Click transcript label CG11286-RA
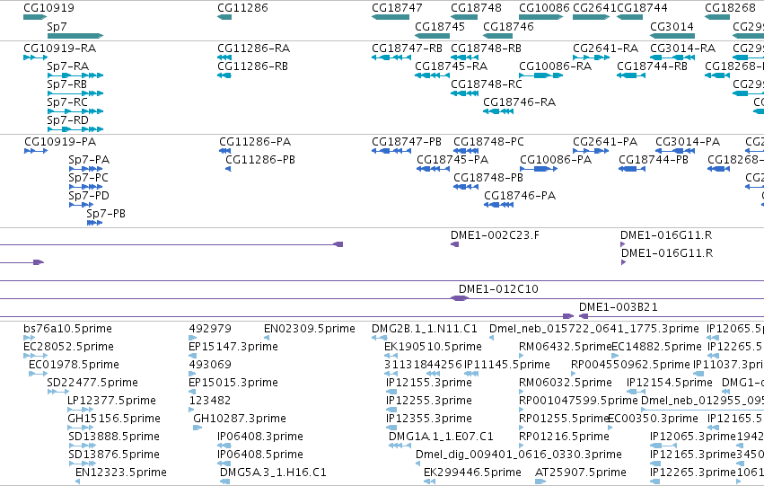This screenshot has width=764, height=486. pyautogui.click(x=253, y=49)
